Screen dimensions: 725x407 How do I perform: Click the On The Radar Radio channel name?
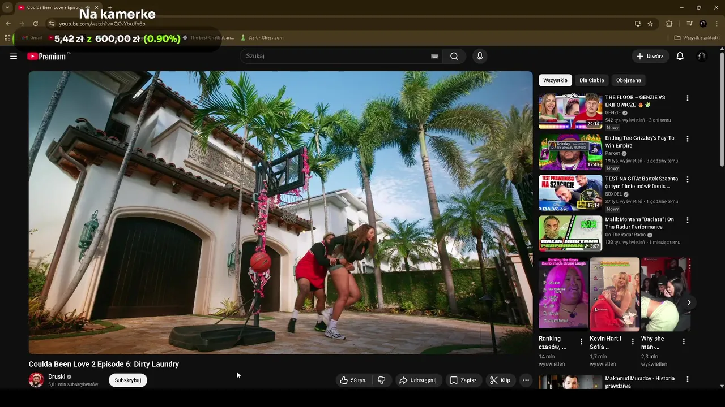click(x=626, y=235)
